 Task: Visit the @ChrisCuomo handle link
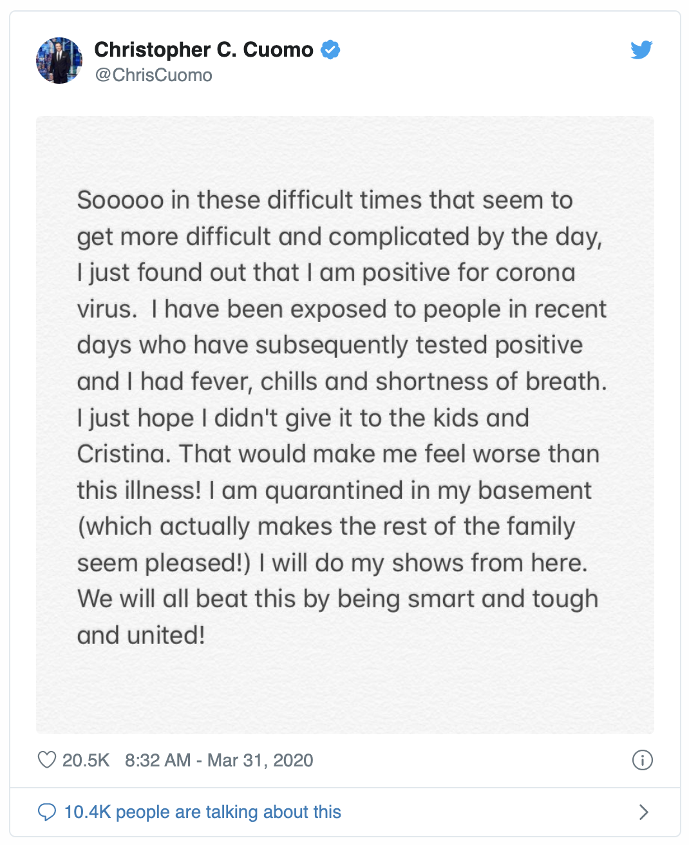[x=153, y=75]
